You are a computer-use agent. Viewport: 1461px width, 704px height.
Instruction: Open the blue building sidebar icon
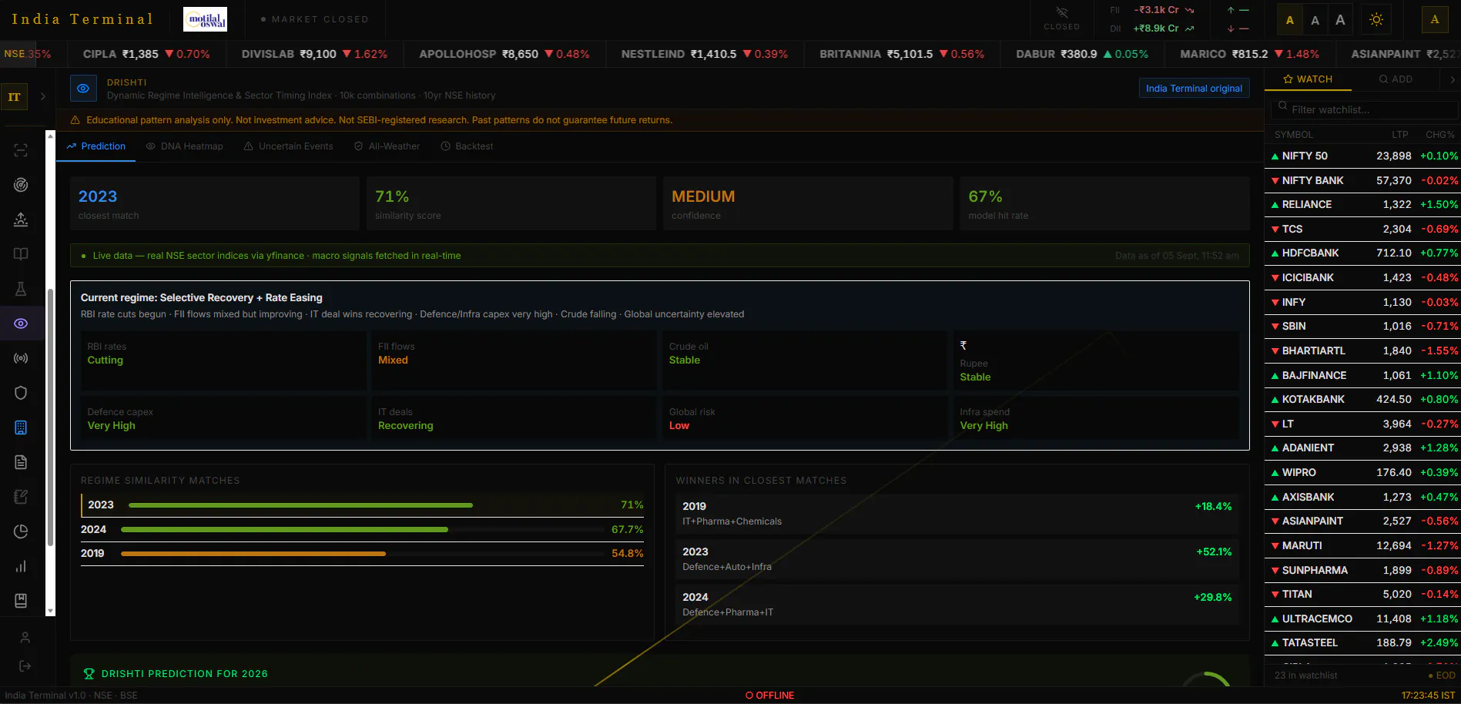tap(21, 427)
